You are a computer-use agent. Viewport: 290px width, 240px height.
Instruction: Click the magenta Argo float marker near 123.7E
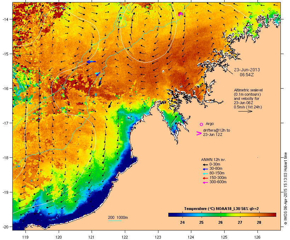click(x=180, y=14)
